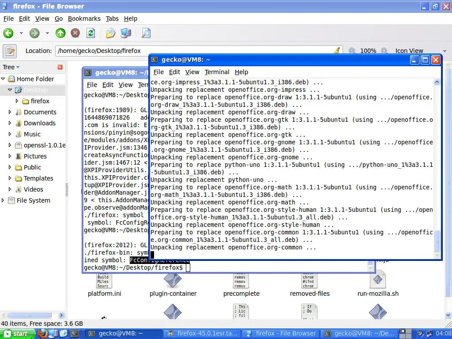
Task: Switch to firefox-45.0.1esr.ta... taskbar entry
Action: point(203,334)
